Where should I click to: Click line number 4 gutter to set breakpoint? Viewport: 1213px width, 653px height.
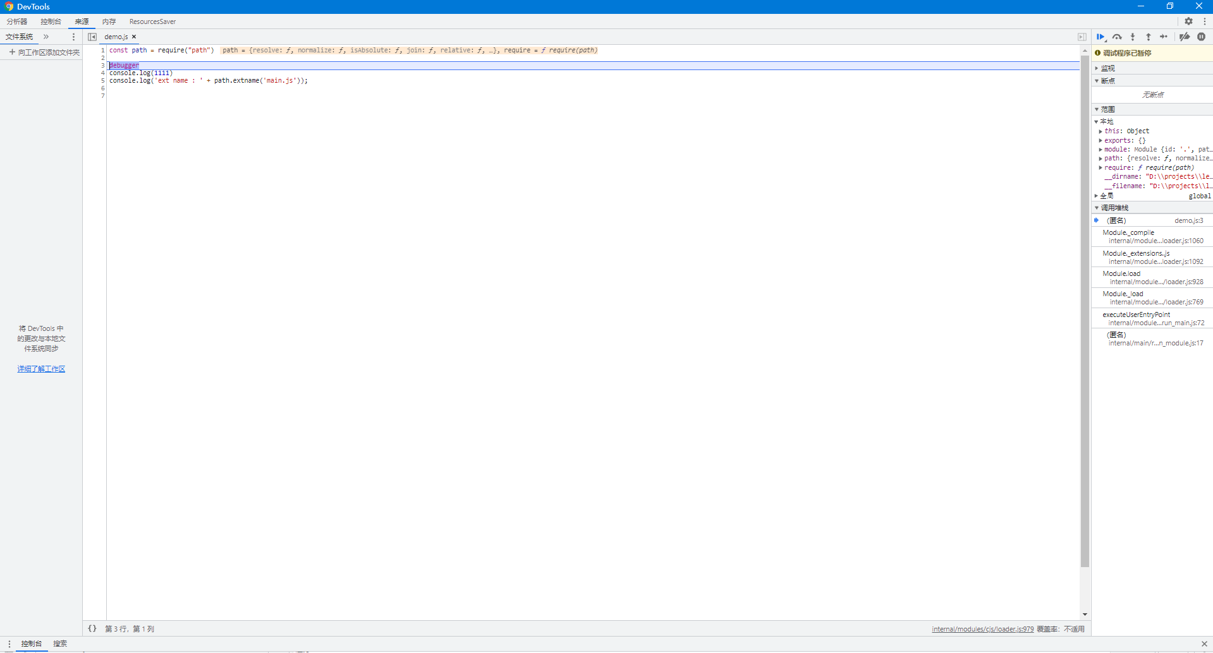(x=102, y=73)
